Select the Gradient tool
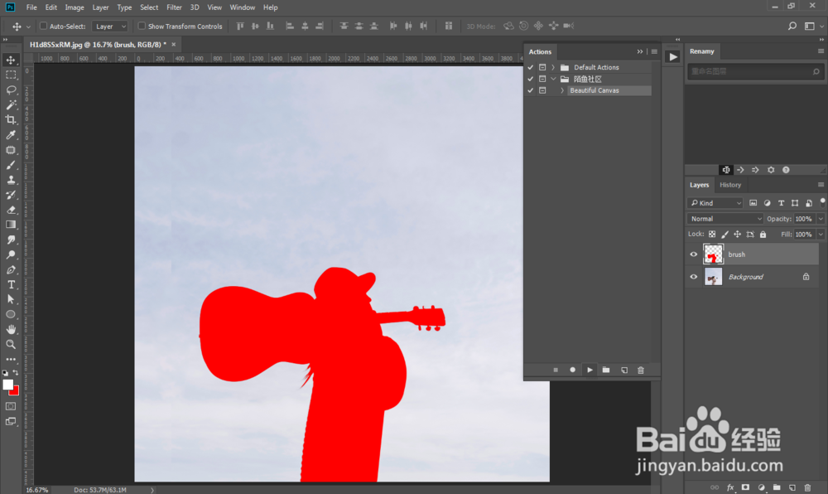This screenshot has height=494, width=828. [x=11, y=225]
